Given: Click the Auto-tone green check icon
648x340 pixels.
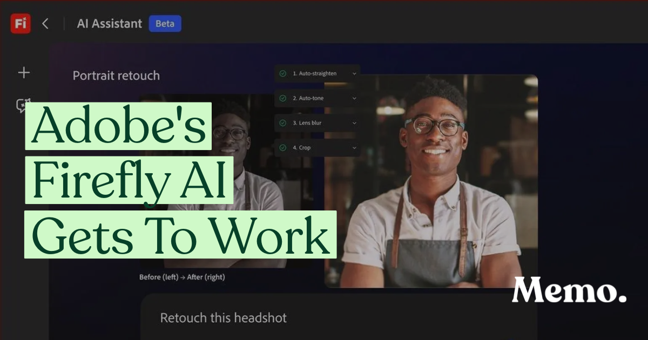Looking at the screenshot, I should point(282,98).
